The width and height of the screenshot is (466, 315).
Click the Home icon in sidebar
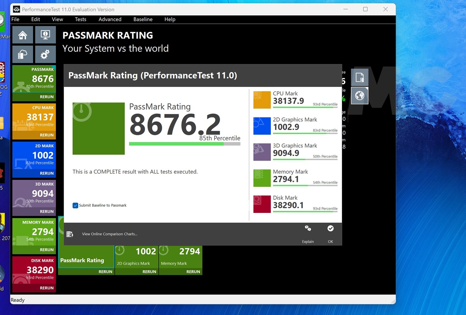(22, 35)
